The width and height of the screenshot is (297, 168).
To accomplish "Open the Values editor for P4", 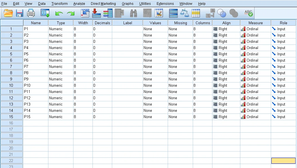I will 155,48.
